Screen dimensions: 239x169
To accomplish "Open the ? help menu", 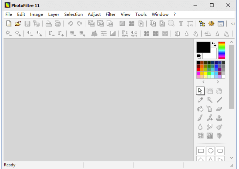I will [174, 14].
